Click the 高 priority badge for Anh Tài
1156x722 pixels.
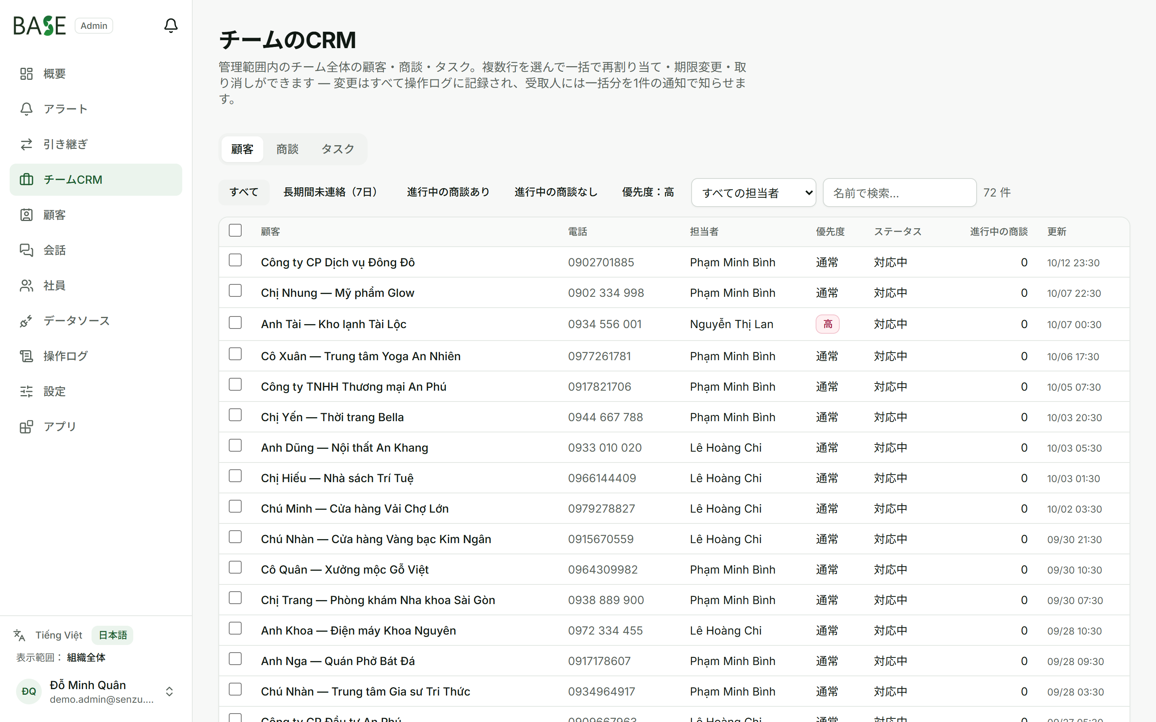click(827, 324)
